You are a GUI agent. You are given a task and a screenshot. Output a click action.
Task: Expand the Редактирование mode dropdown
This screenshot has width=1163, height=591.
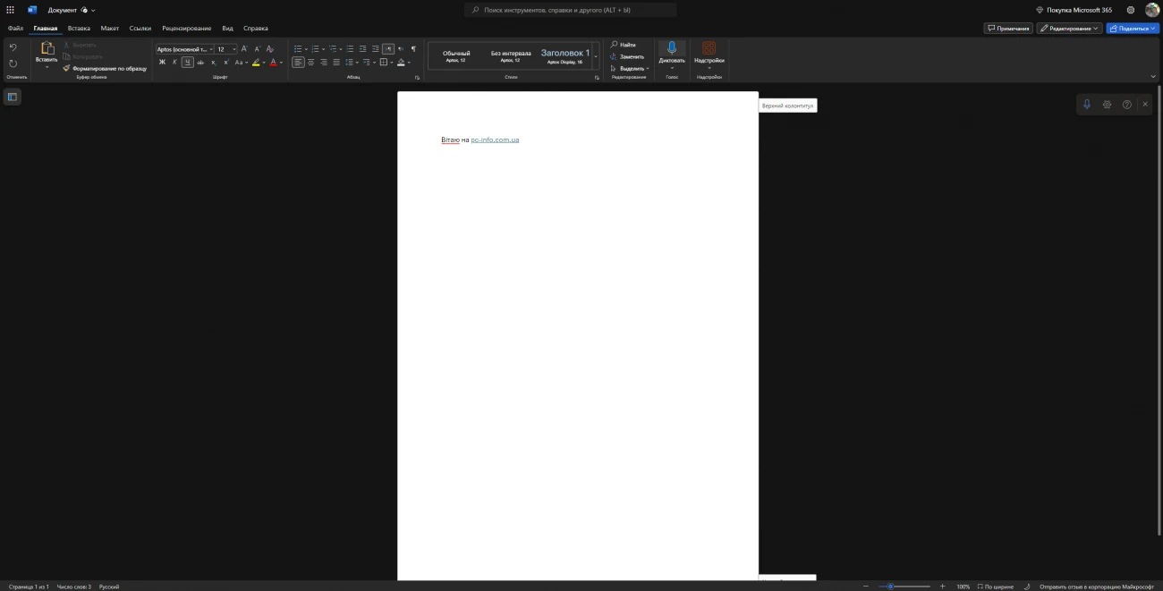1069,29
